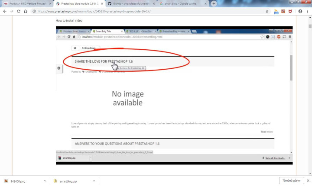
Task: Click the prestashop.com address bar URL
Action: coord(94,11)
